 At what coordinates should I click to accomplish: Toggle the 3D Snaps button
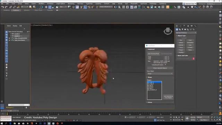coord(82,7)
